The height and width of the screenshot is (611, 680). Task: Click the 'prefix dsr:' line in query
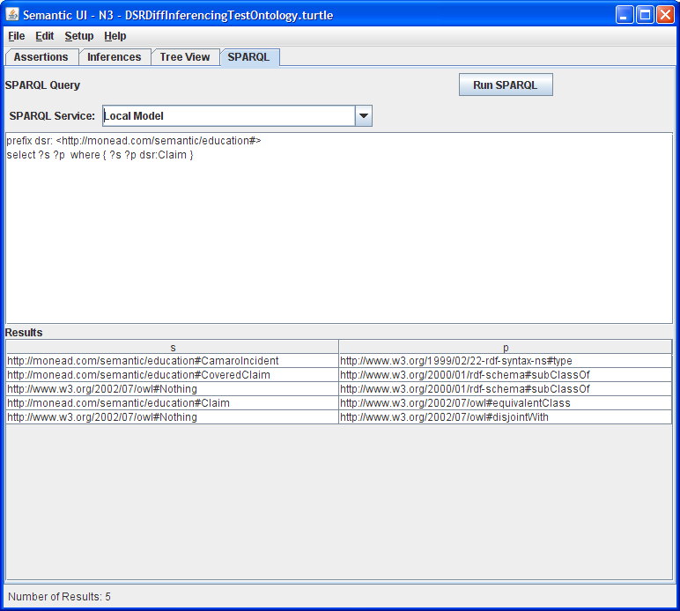134,141
